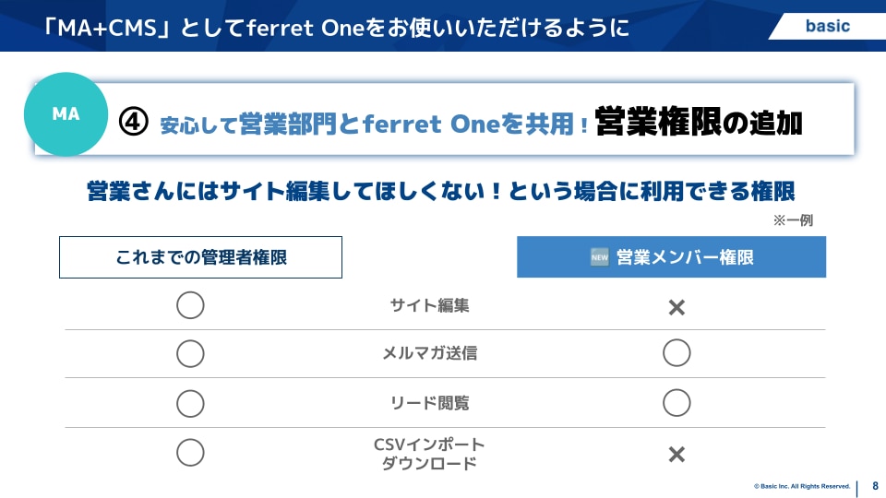Click the circled number 4 icon
This screenshot has width=886, height=498.
click(135, 122)
